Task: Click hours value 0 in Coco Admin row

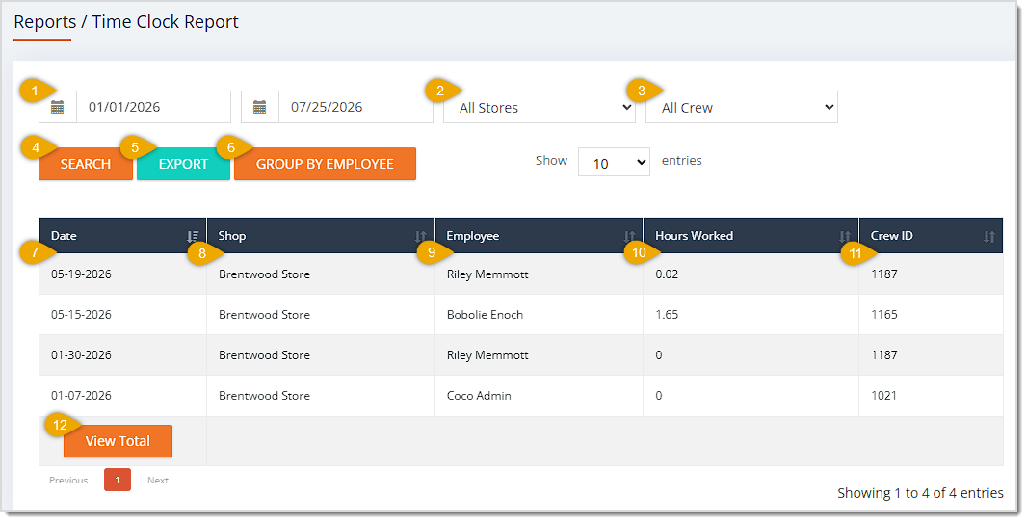Action: pyautogui.click(x=659, y=396)
